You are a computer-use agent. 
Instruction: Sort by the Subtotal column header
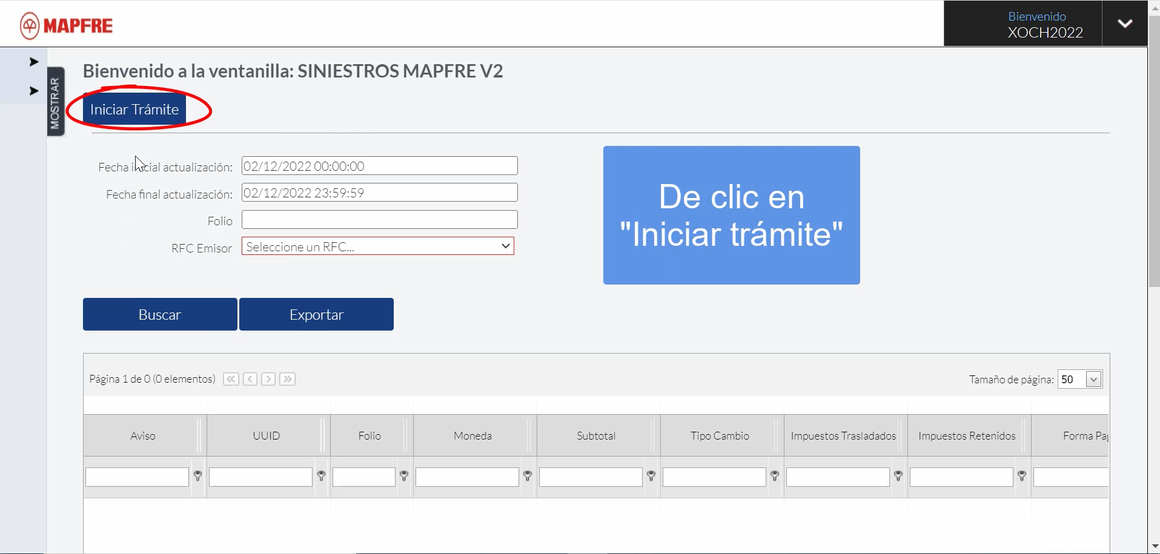pyautogui.click(x=596, y=436)
